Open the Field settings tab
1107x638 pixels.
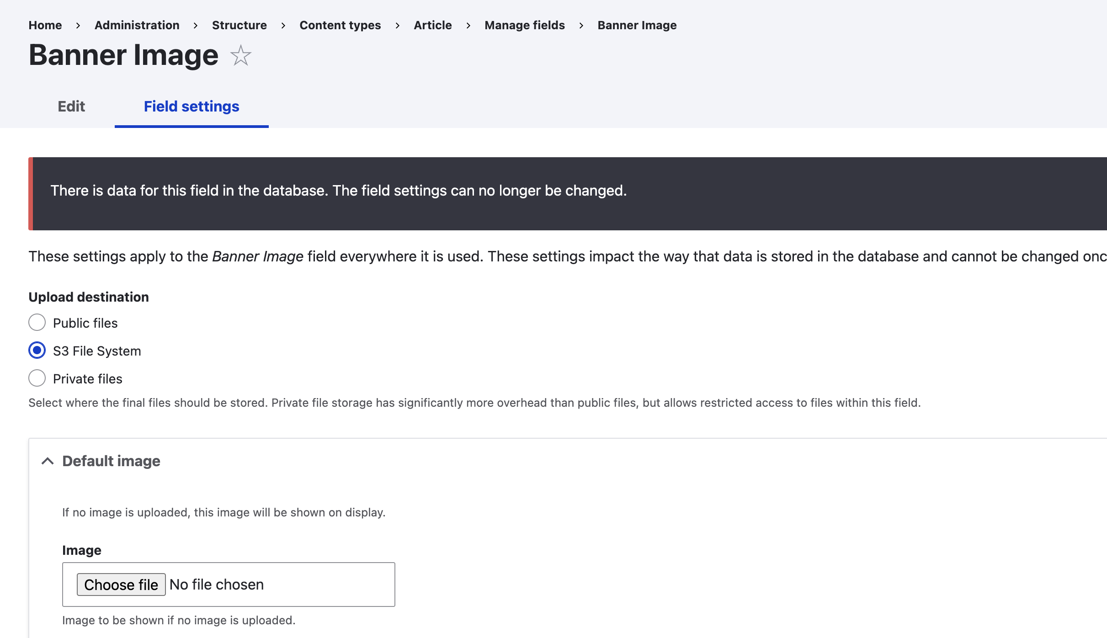192,106
